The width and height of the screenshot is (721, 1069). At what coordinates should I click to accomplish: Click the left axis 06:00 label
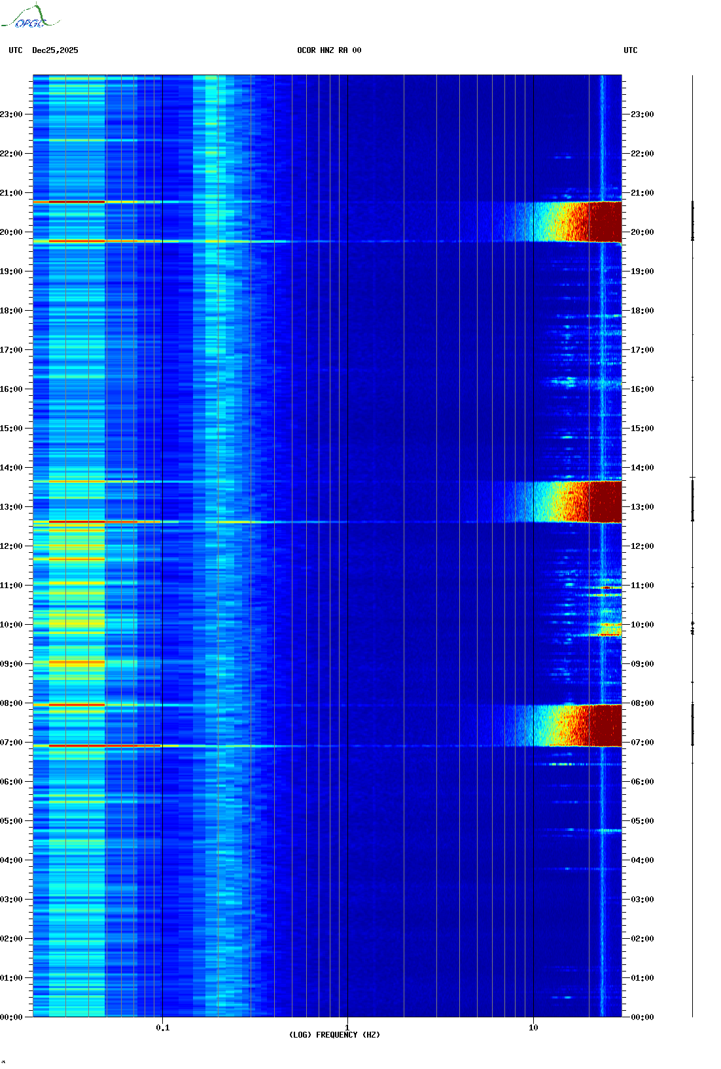coord(11,782)
